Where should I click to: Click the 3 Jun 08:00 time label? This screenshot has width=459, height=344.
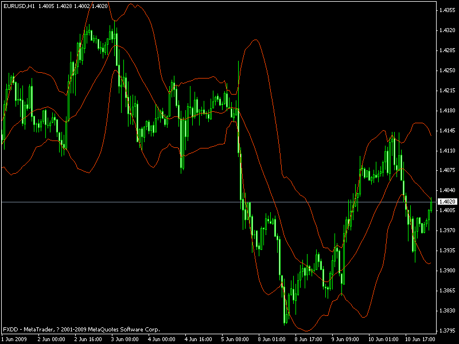[x=125, y=339]
